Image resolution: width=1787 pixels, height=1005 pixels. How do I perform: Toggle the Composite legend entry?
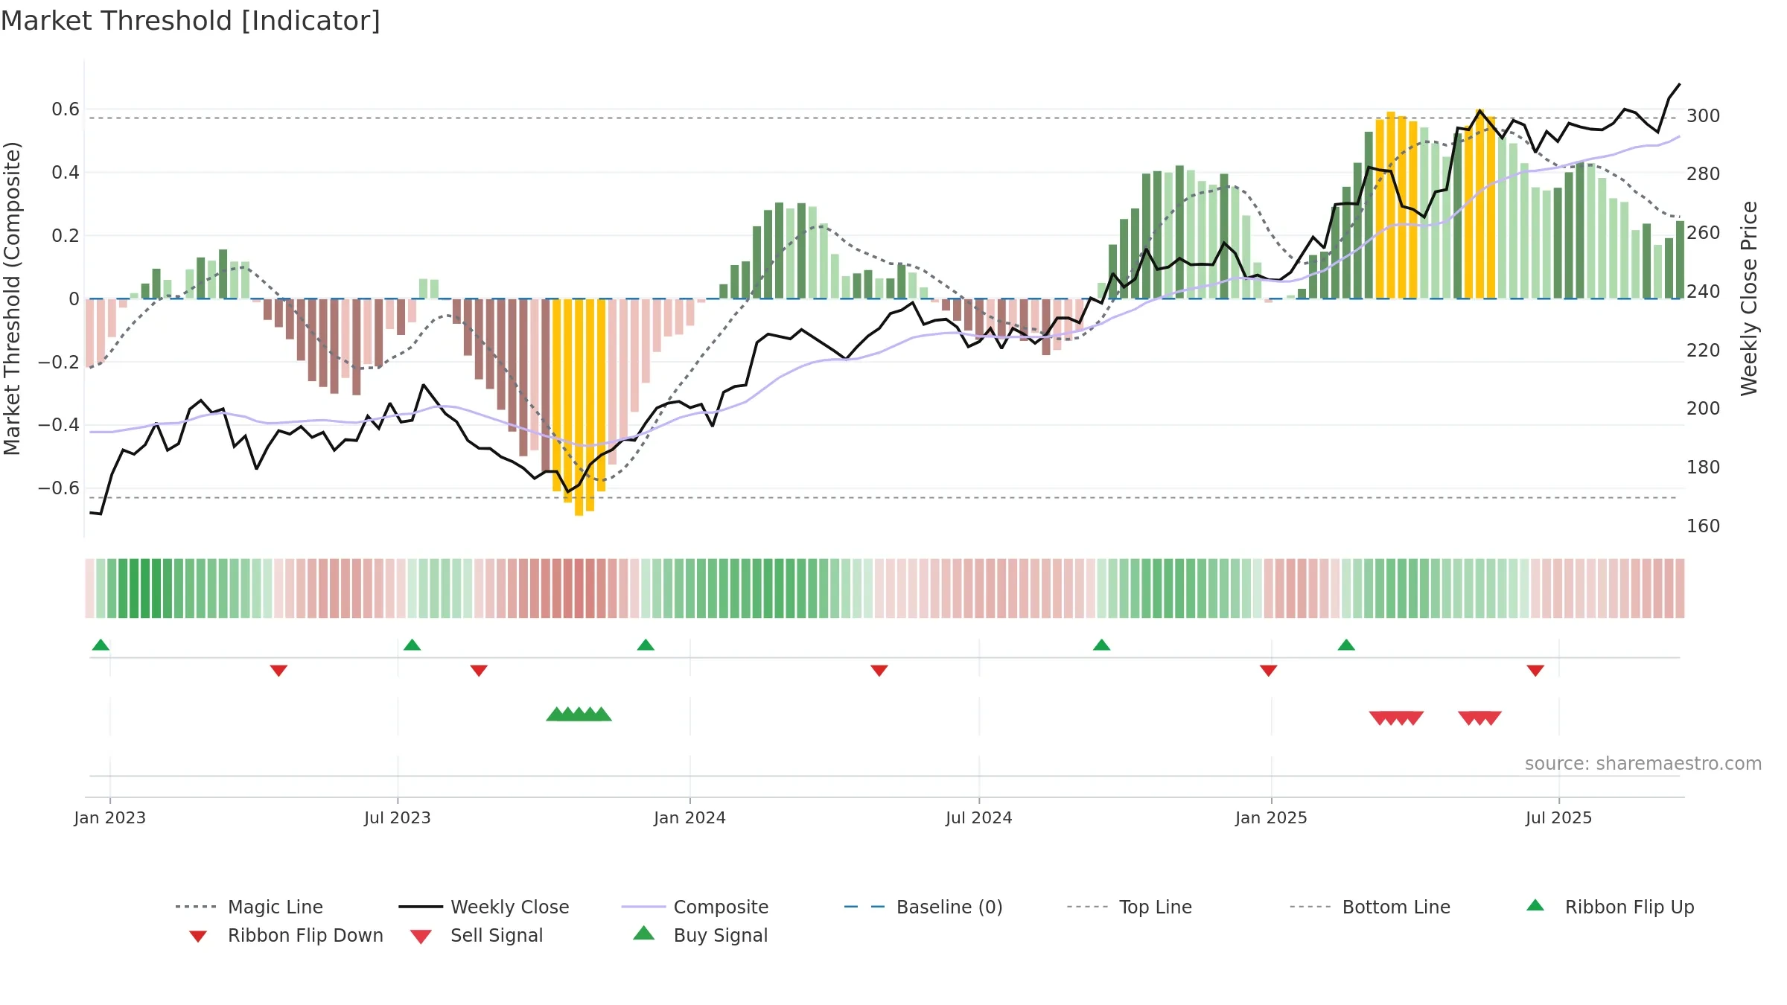(x=695, y=907)
